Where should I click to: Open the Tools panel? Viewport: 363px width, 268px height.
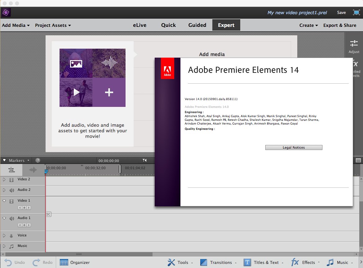coord(180,262)
